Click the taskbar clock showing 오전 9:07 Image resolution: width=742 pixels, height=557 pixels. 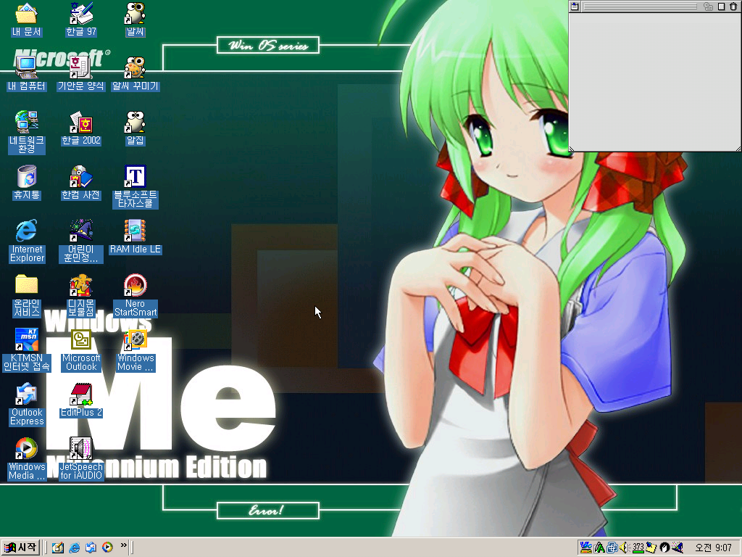point(713,548)
